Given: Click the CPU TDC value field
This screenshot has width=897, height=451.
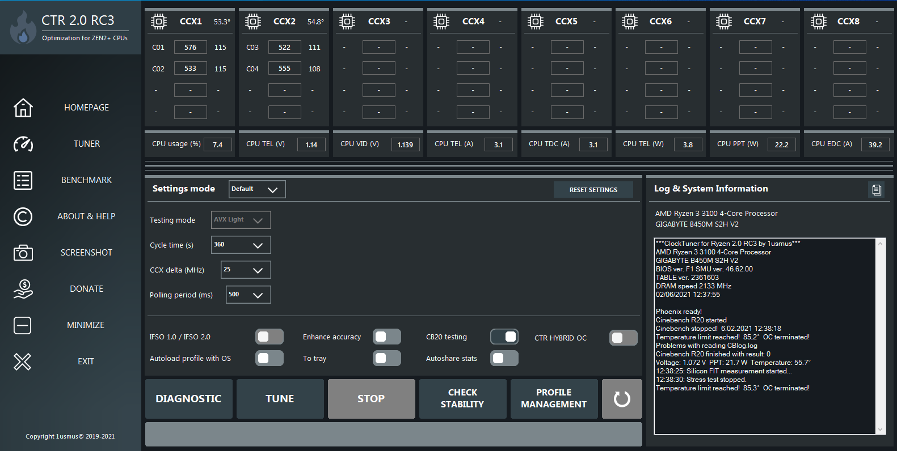Looking at the screenshot, I should click(593, 144).
